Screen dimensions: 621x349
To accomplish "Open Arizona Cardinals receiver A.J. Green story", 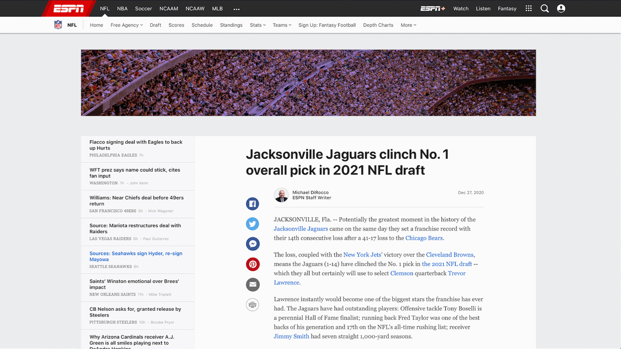I will pos(132,342).
